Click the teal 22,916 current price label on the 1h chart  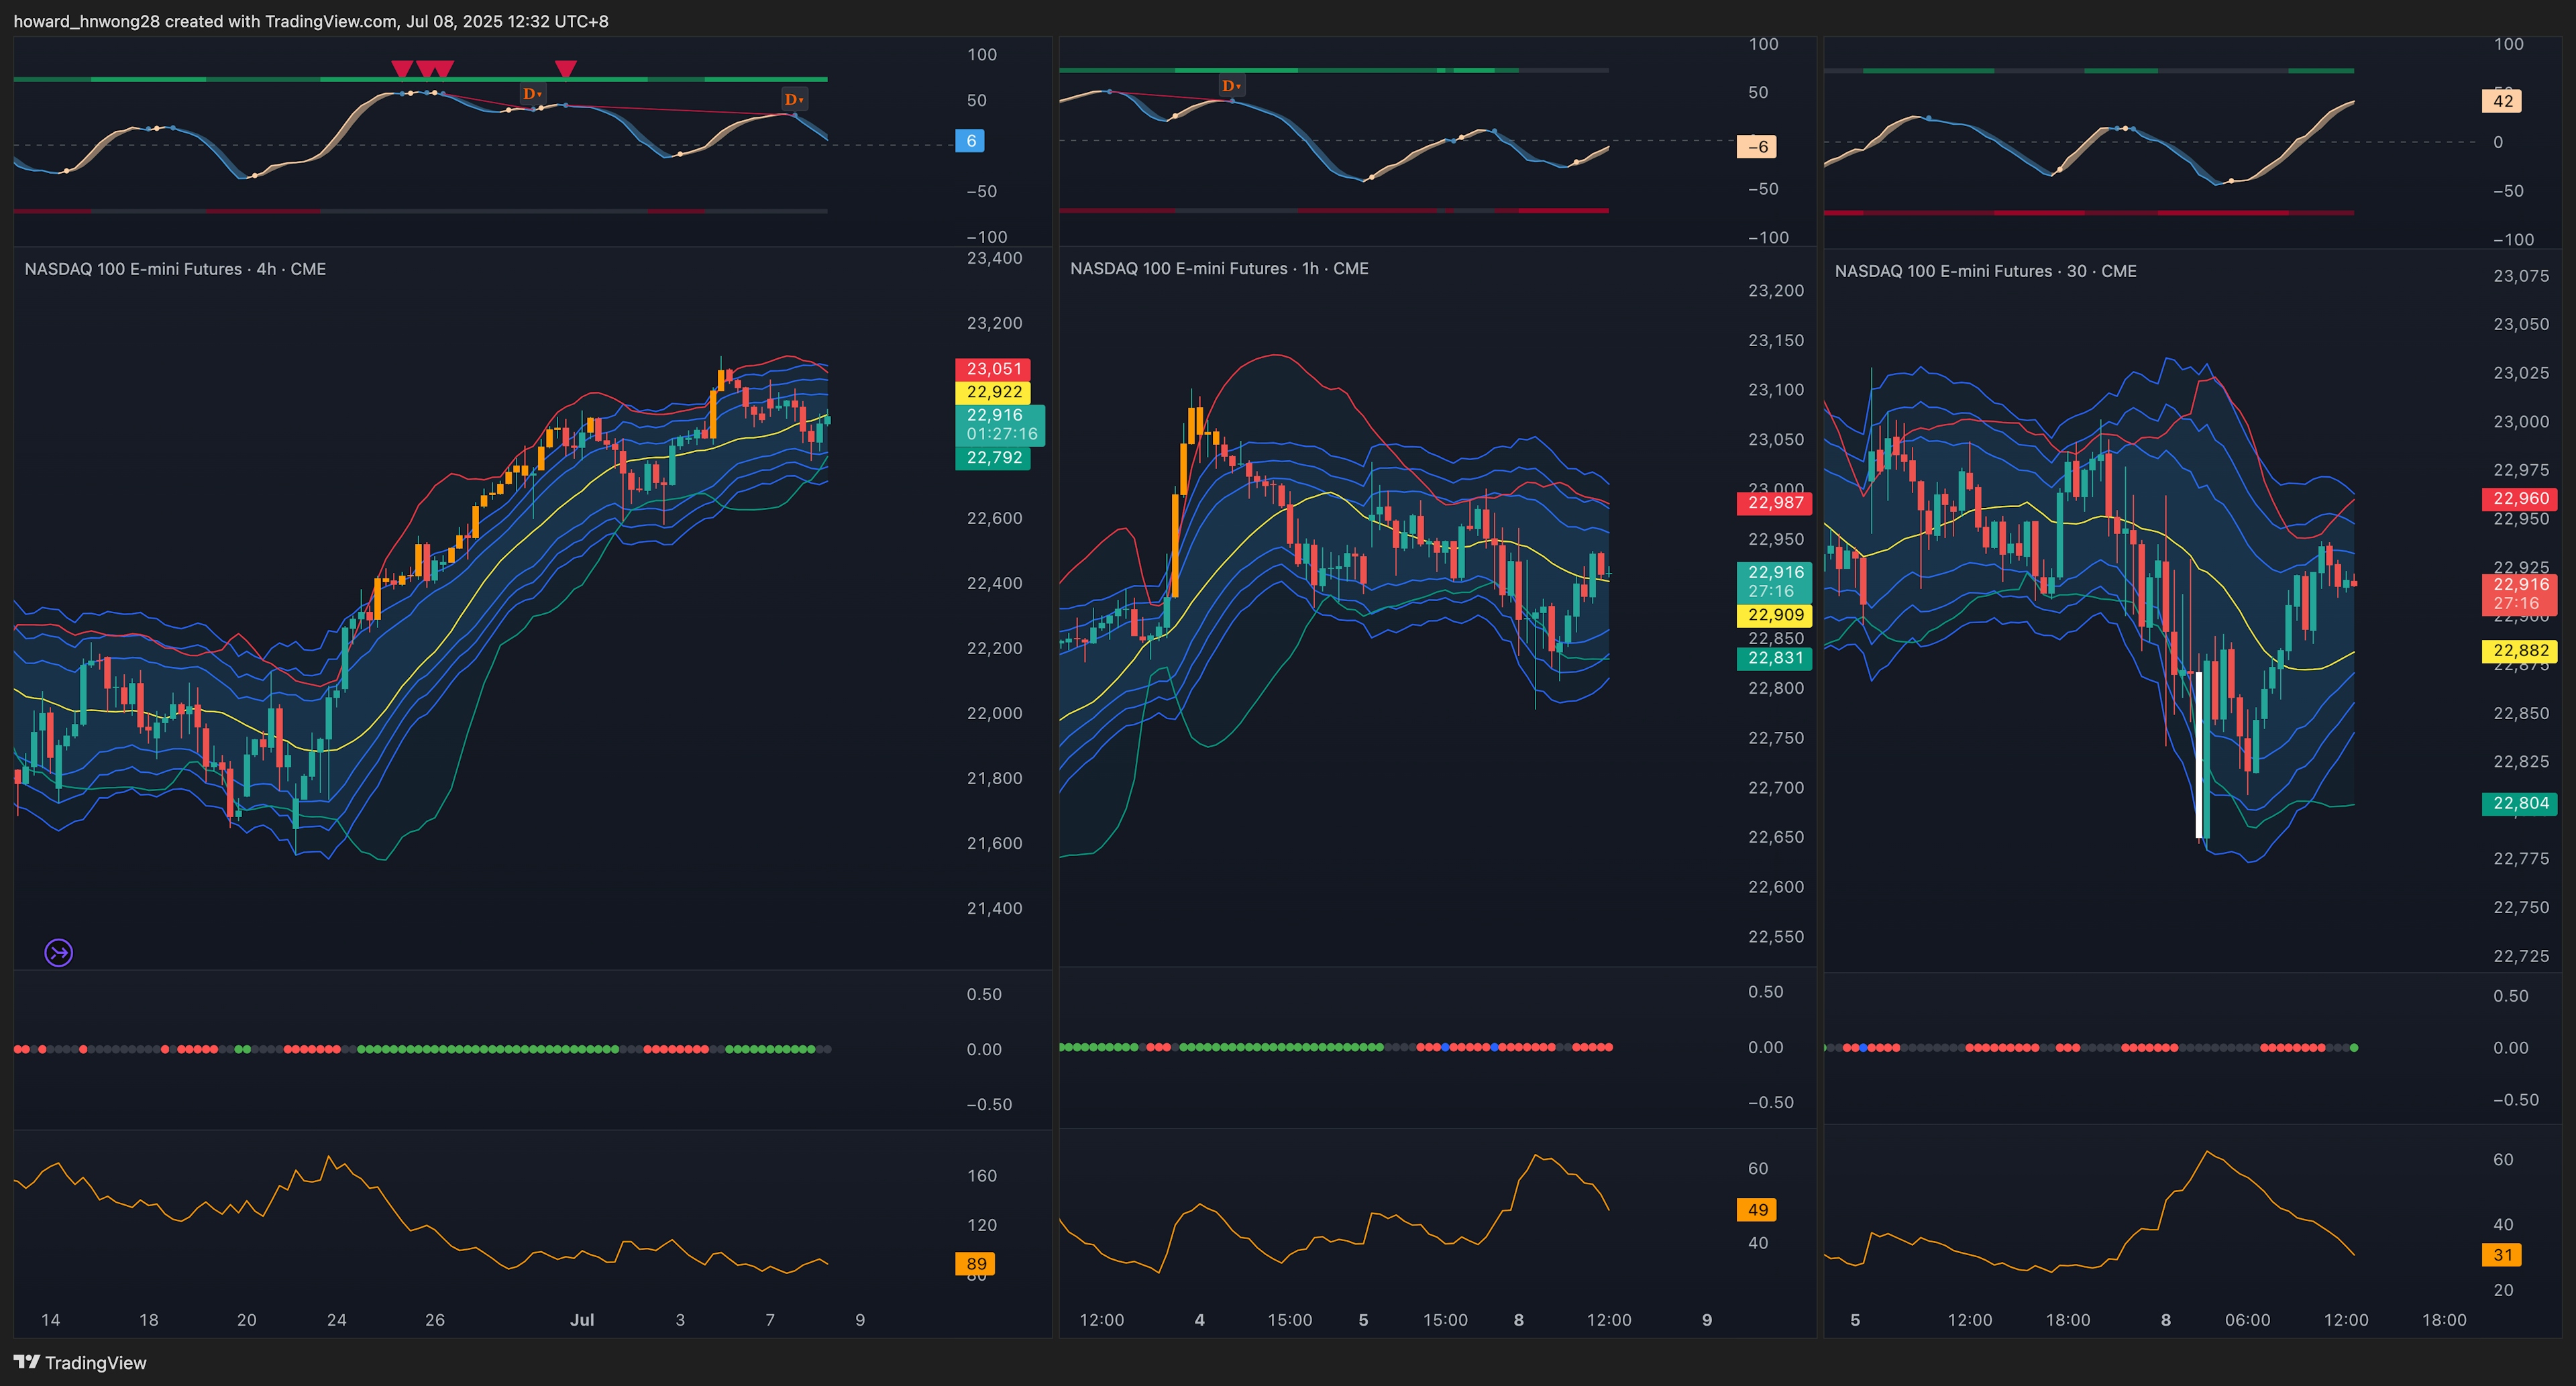(1774, 582)
